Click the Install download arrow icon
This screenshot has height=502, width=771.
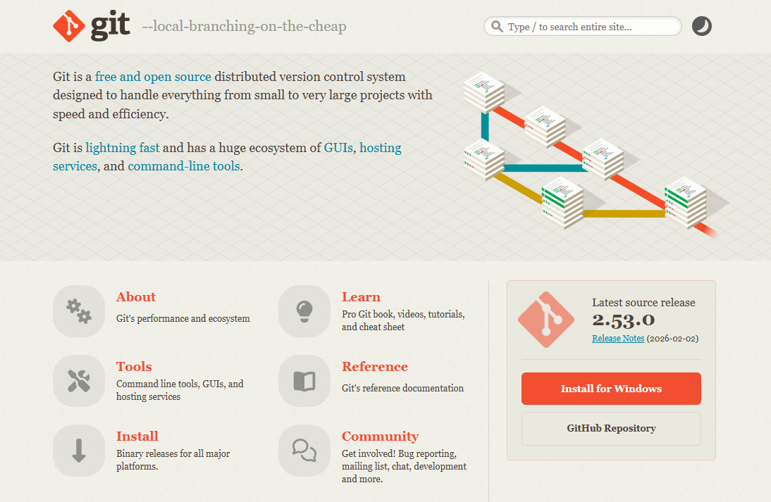click(x=79, y=451)
